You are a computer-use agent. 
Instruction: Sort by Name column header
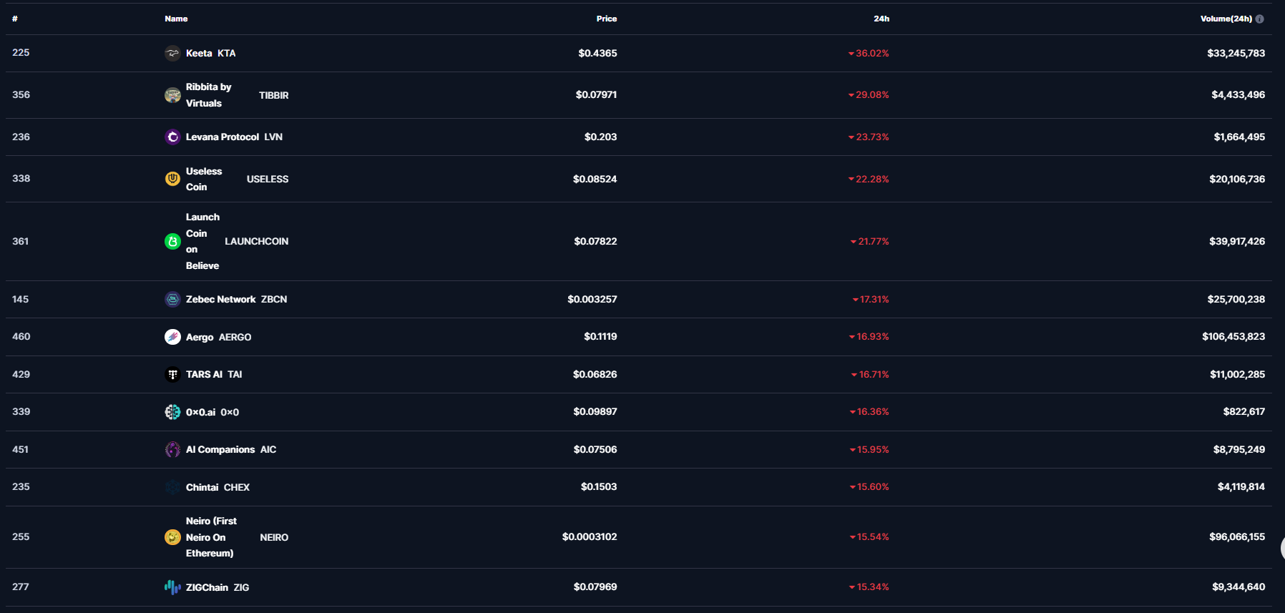(176, 19)
